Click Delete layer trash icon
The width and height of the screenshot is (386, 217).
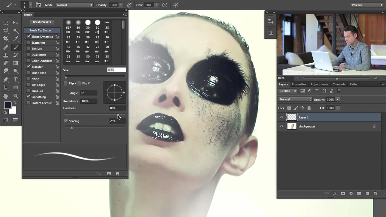(x=375, y=193)
